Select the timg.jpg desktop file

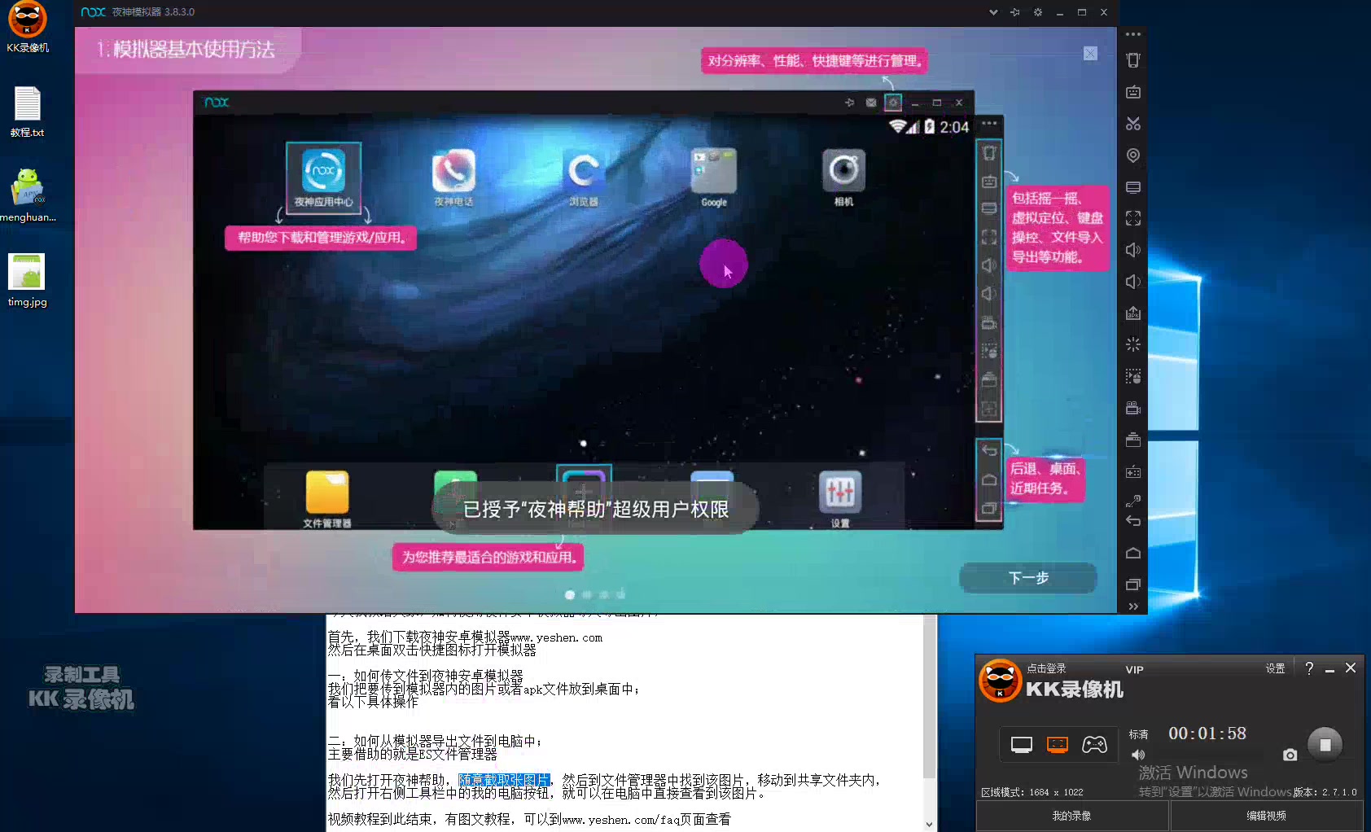(27, 281)
